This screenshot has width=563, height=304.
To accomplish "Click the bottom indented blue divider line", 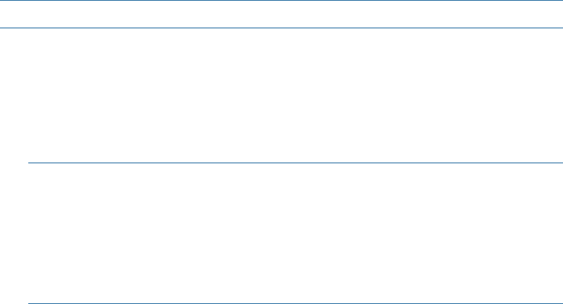I will (295, 303).
